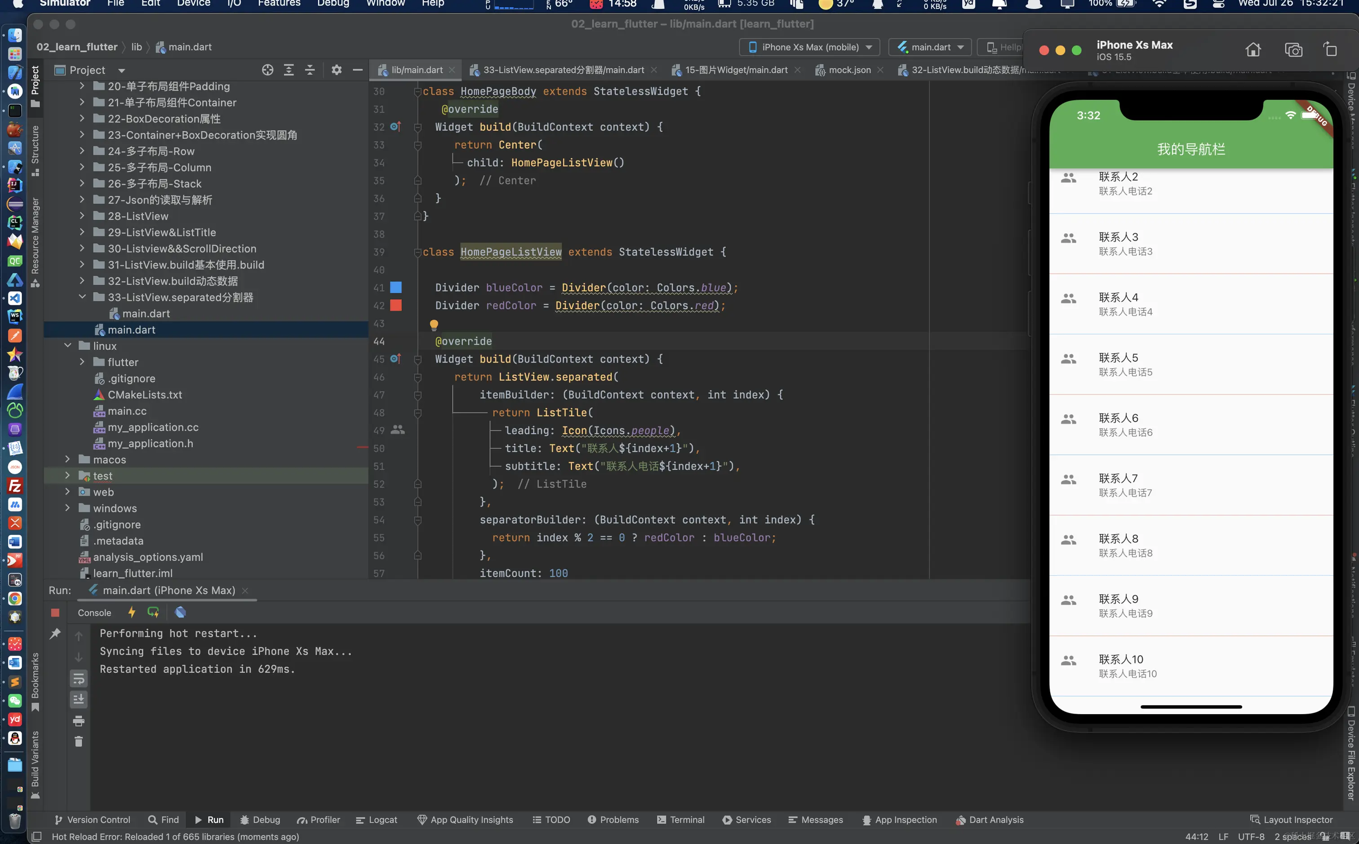The width and height of the screenshot is (1359, 844).
Task: Click red color swatch on line 42
Action: coord(395,305)
